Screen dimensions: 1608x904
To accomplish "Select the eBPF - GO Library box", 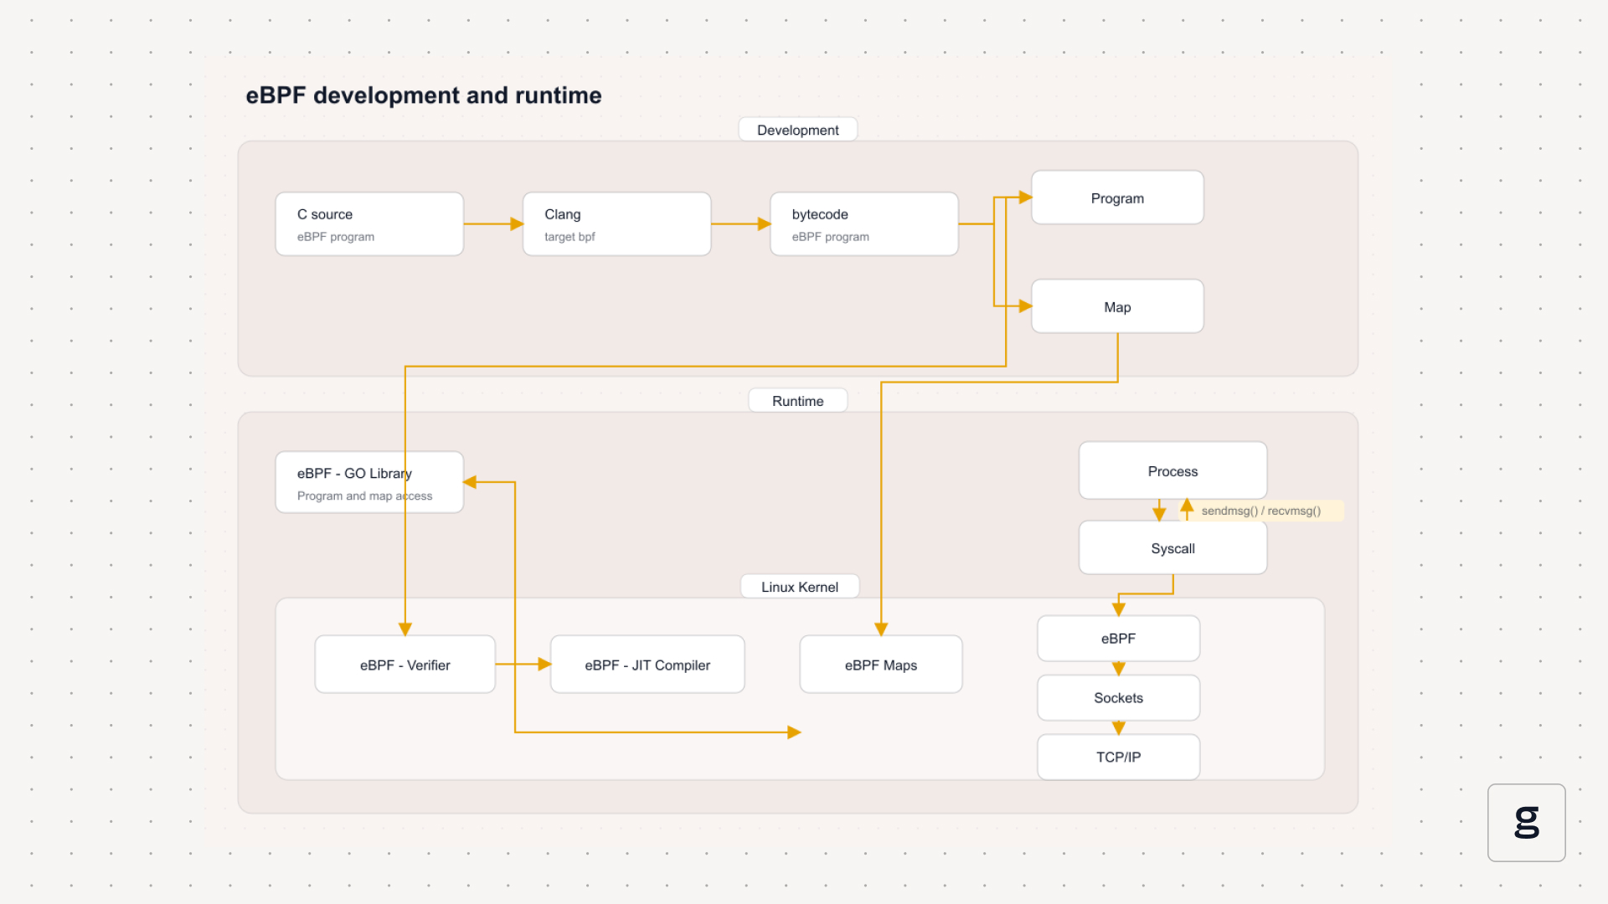I will 369,483.
